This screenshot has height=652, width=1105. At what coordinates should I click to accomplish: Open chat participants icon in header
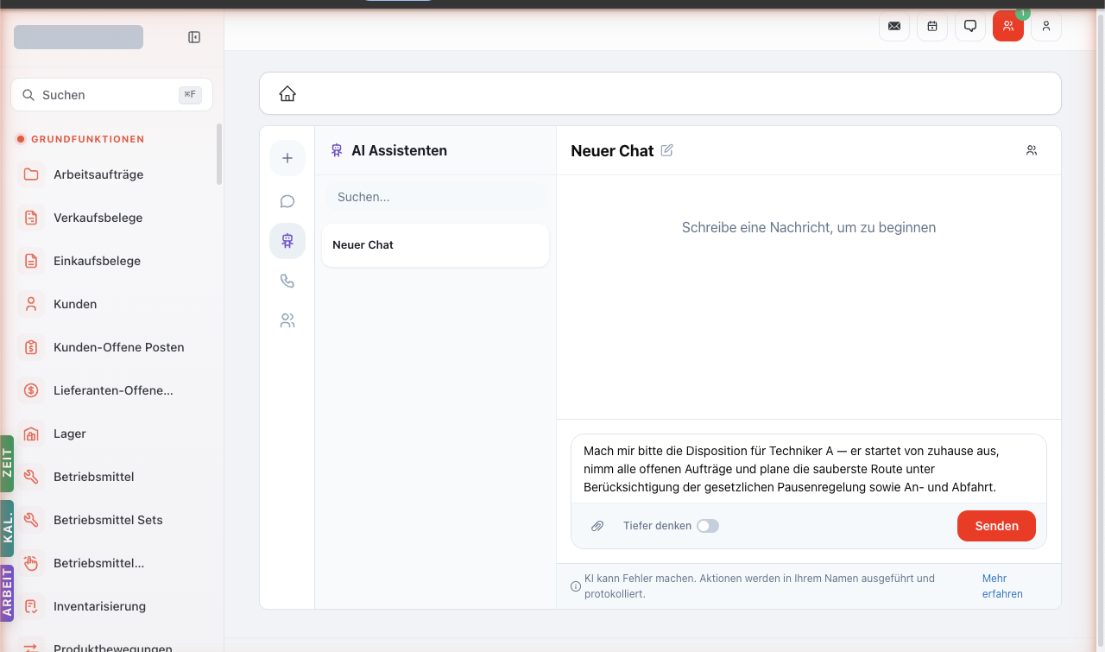[x=1032, y=150]
